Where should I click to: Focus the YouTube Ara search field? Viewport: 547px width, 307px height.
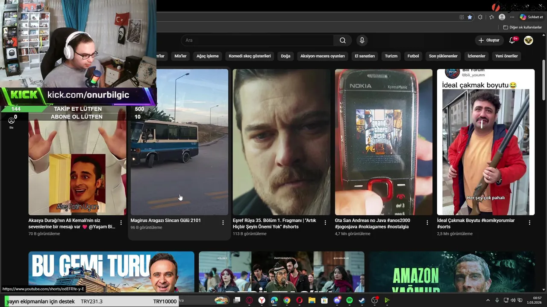coord(257,40)
